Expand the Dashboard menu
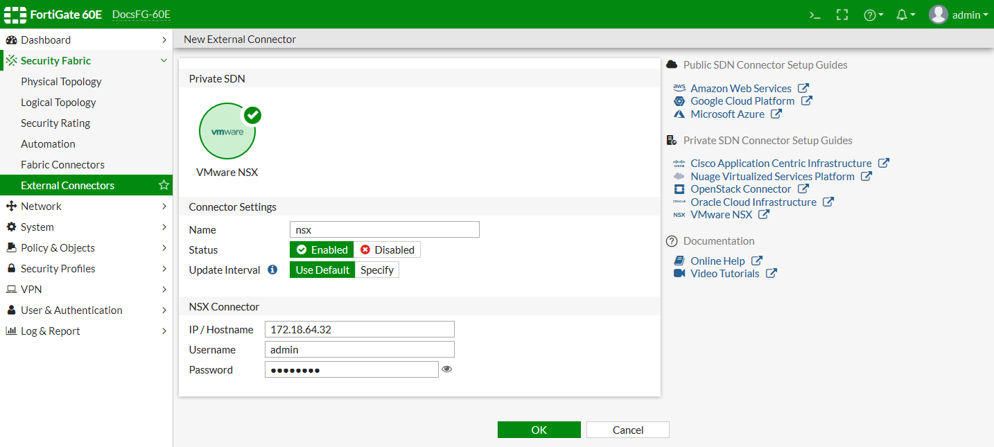Image resolution: width=994 pixels, height=447 pixels. pyautogui.click(x=86, y=40)
